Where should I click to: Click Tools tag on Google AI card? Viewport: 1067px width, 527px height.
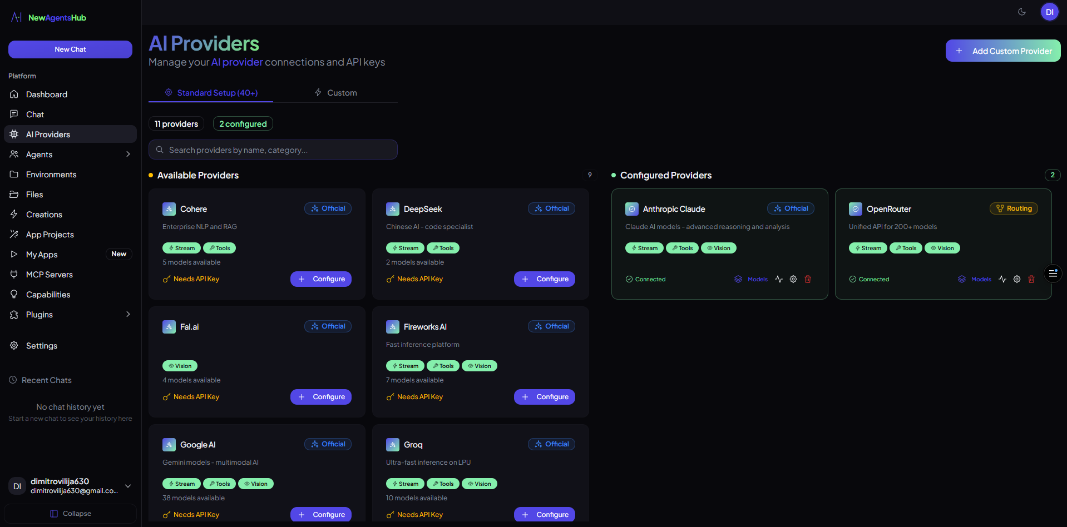[220, 484]
